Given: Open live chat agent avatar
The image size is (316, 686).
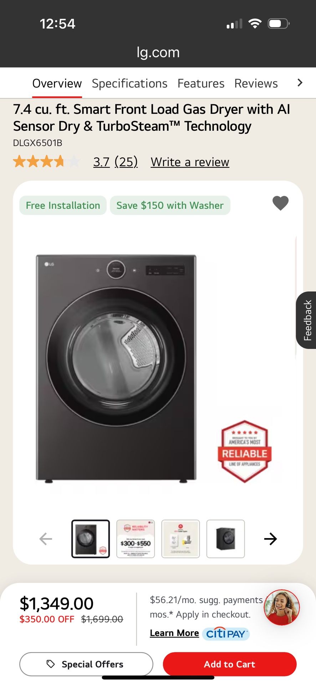Looking at the screenshot, I should tap(282, 607).
